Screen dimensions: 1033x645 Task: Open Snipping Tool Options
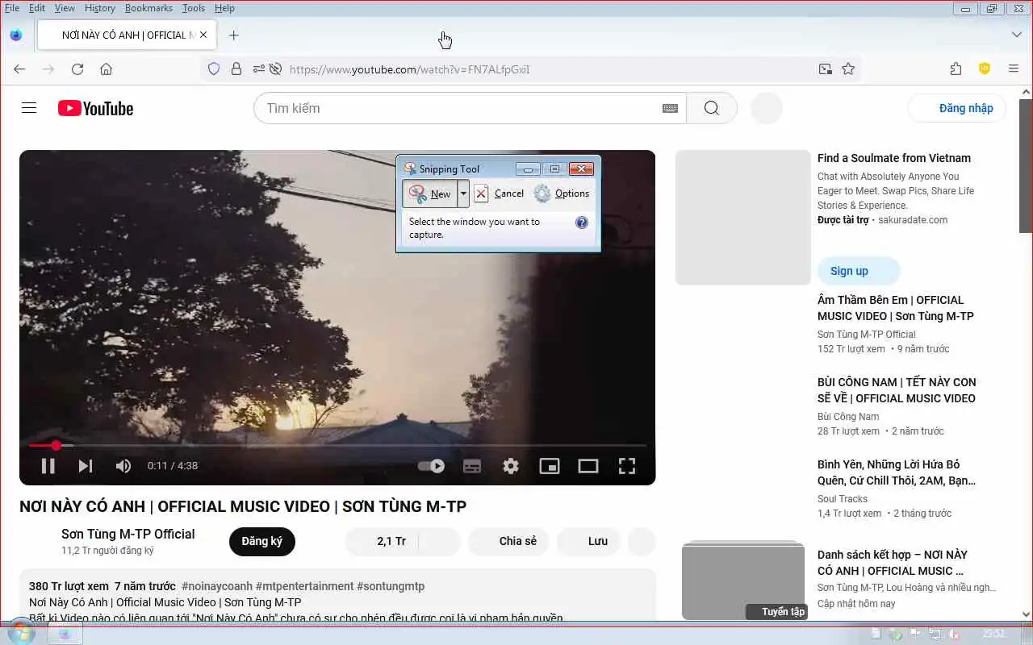coord(562,193)
